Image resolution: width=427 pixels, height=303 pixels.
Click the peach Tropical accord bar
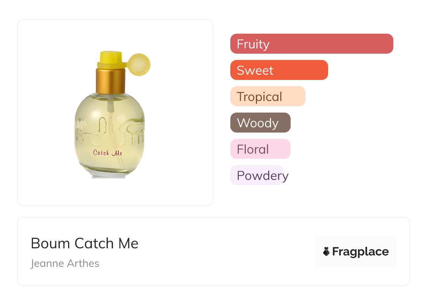(267, 96)
